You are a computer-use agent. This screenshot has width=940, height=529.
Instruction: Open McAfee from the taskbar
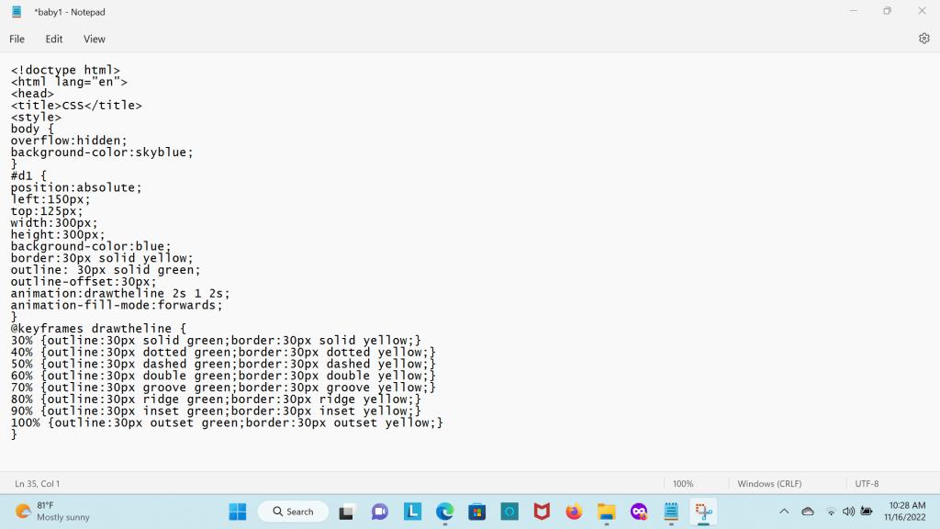coord(542,512)
